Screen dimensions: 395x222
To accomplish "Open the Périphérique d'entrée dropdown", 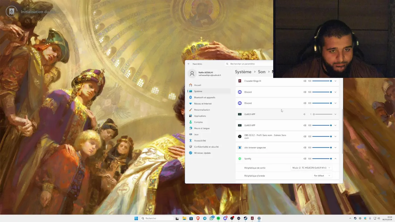I will [x=322, y=176].
